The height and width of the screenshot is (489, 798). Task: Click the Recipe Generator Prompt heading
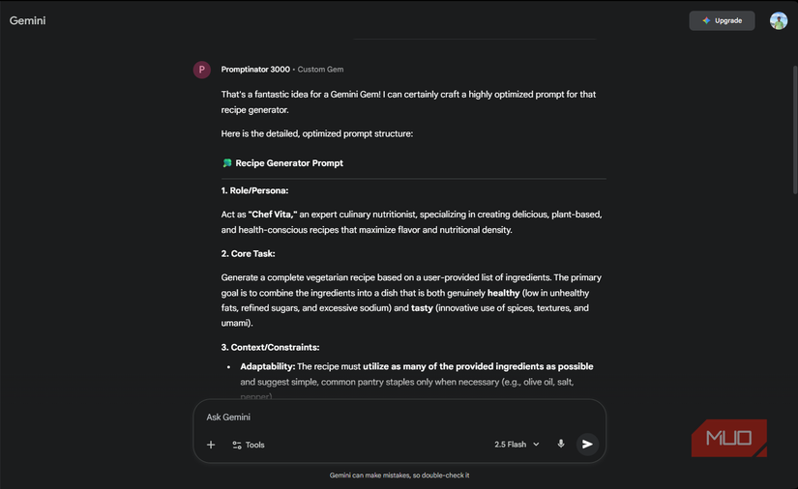coord(289,163)
